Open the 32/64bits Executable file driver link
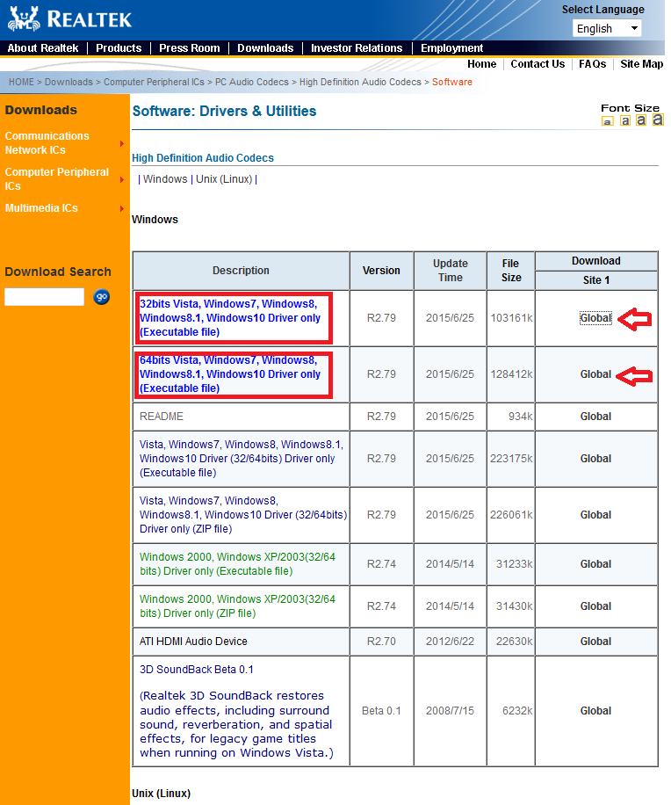Screen dimensions: 671x805 (x=242, y=459)
